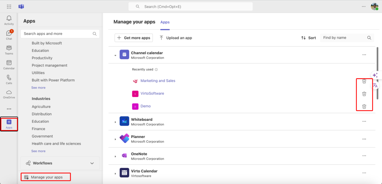Open the VirtoSoftware team link
382x184 pixels.
pyautogui.click(x=152, y=93)
